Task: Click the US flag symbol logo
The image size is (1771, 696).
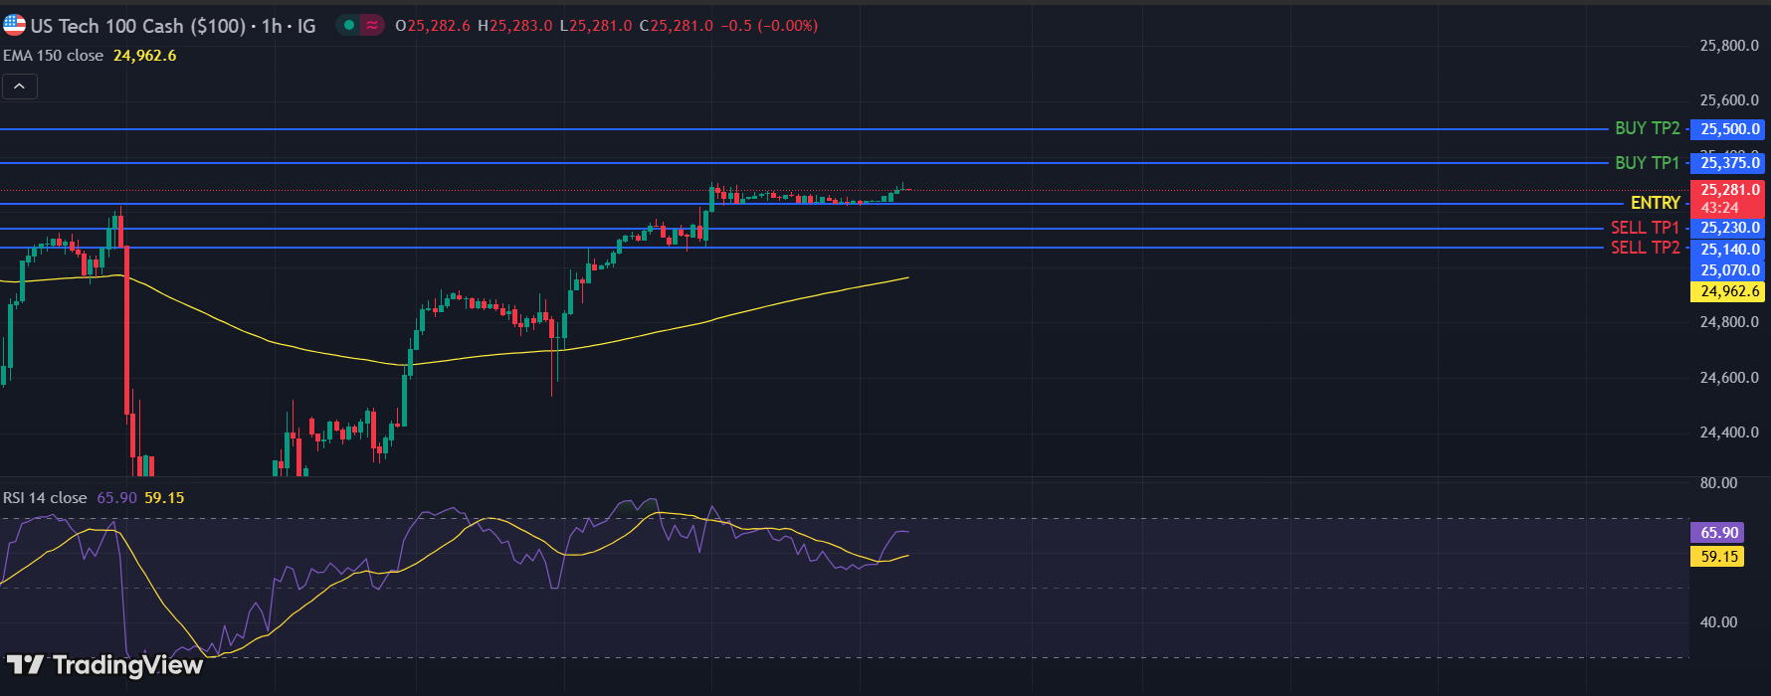Action: tap(14, 25)
